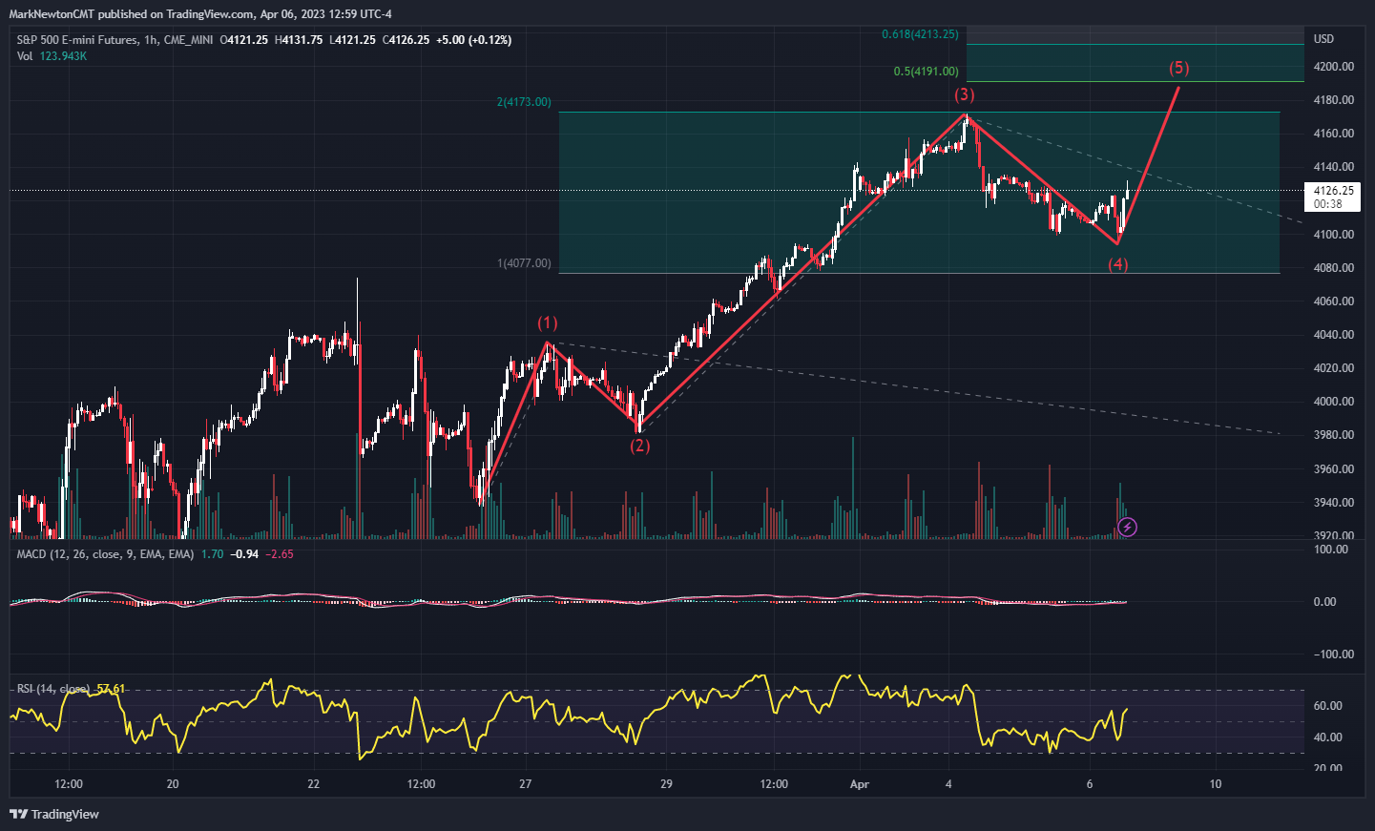Click the 0.618(4213.25) Fibonacci level label

tap(920, 34)
